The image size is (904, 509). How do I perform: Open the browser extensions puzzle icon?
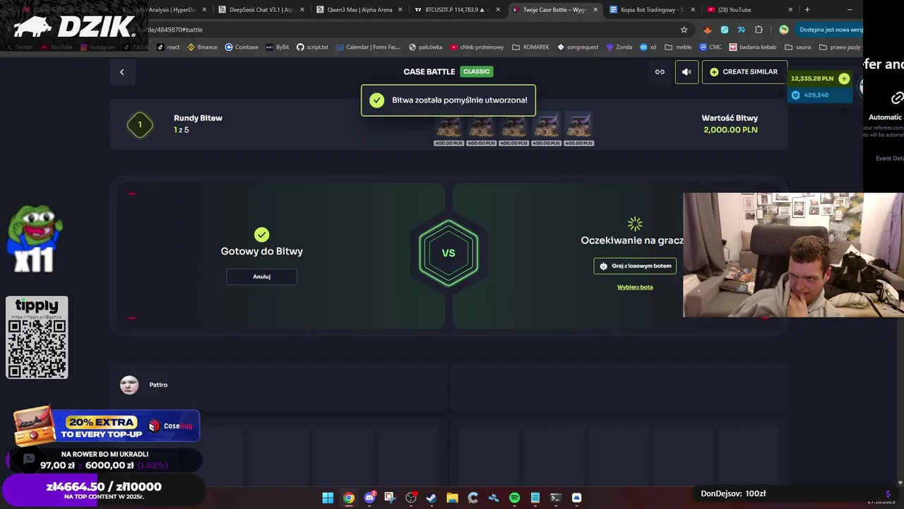[759, 30]
